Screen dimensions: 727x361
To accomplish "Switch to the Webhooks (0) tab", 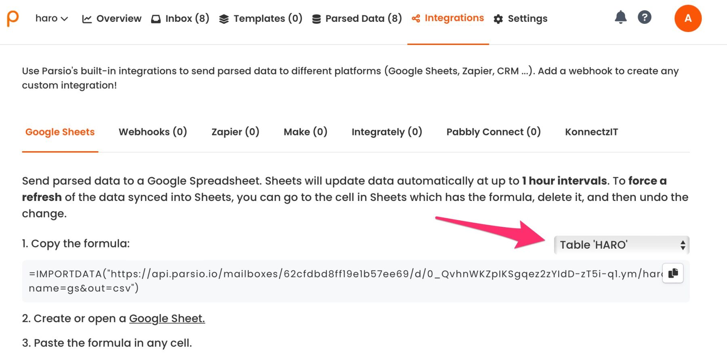I will [x=153, y=132].
